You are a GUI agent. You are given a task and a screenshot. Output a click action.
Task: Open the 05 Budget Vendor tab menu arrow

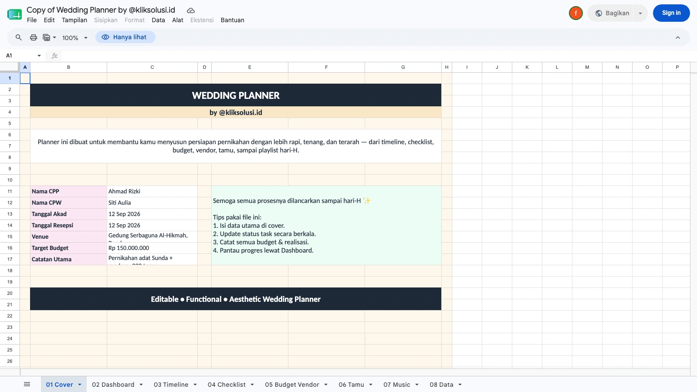[326, 385]
